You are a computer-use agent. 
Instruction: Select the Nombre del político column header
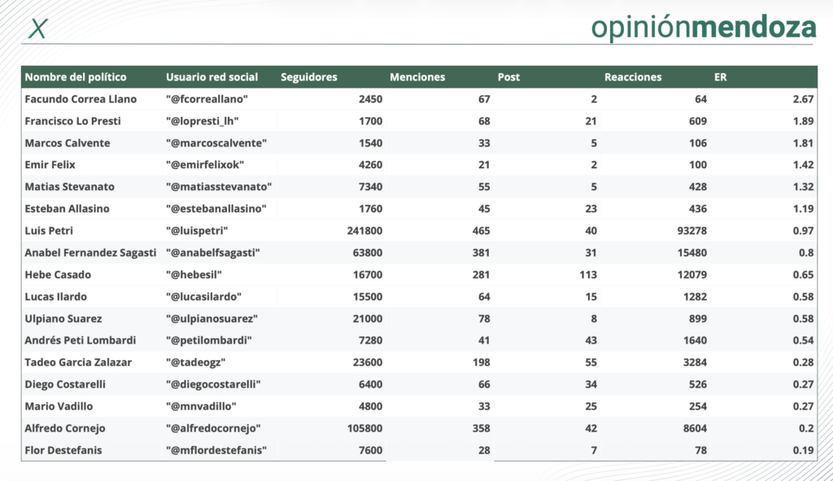[x=76, y=77]
